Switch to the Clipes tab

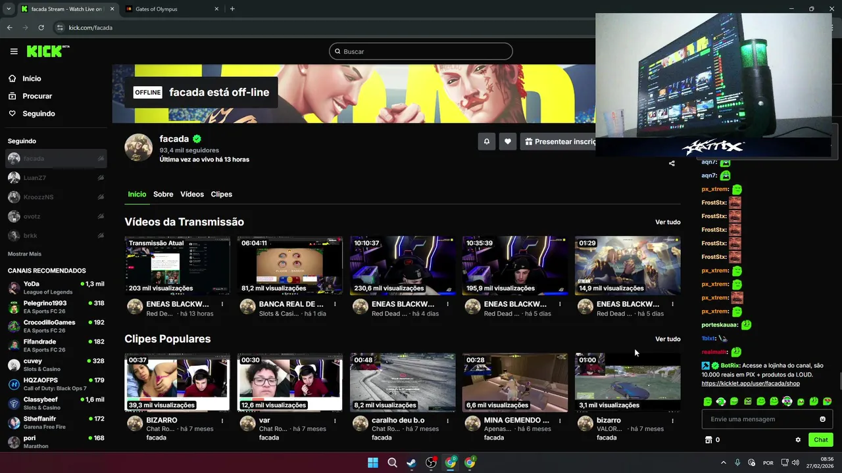click(222, 194)
